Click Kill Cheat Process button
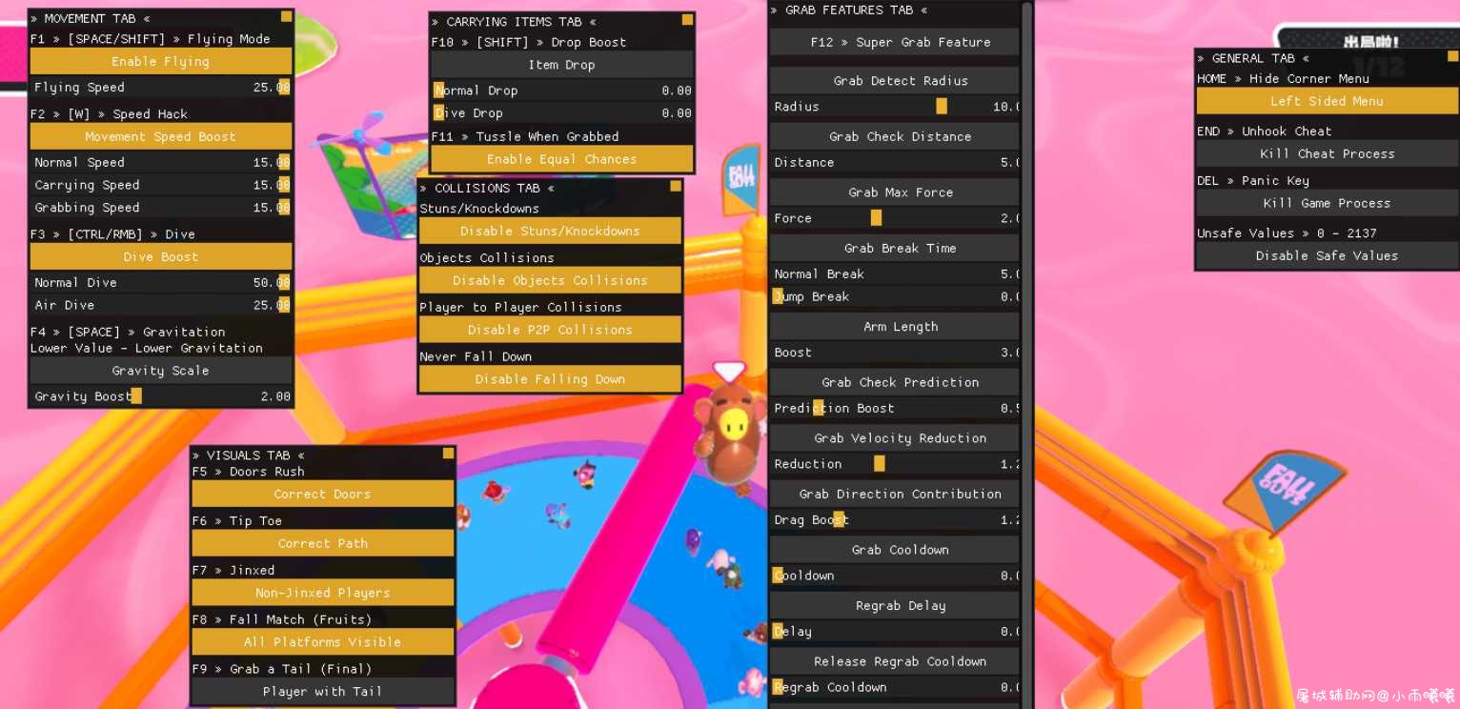This screenshot has width=1460, height=709. (x=1327, y=153)
